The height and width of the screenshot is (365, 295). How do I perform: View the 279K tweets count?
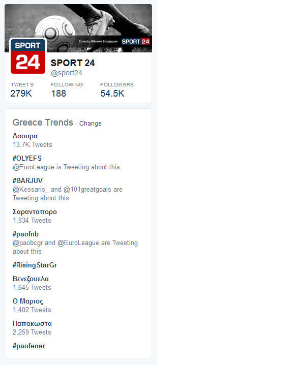point(22,90)
